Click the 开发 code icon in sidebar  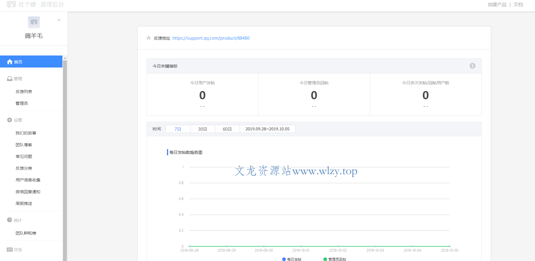pos(10,250)
